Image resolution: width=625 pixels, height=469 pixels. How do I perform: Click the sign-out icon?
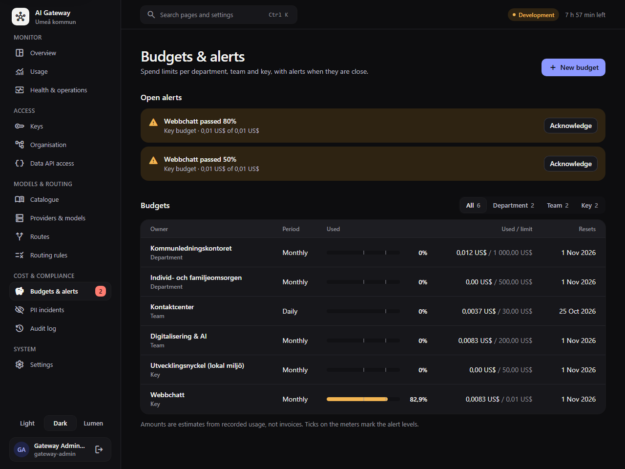[99, 449]
